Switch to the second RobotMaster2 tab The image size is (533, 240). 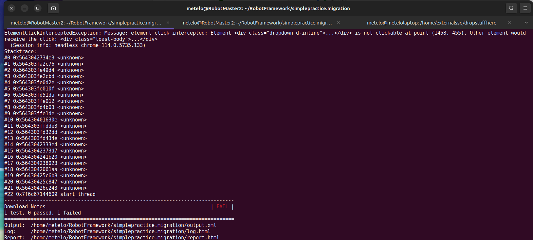(256, 23)
